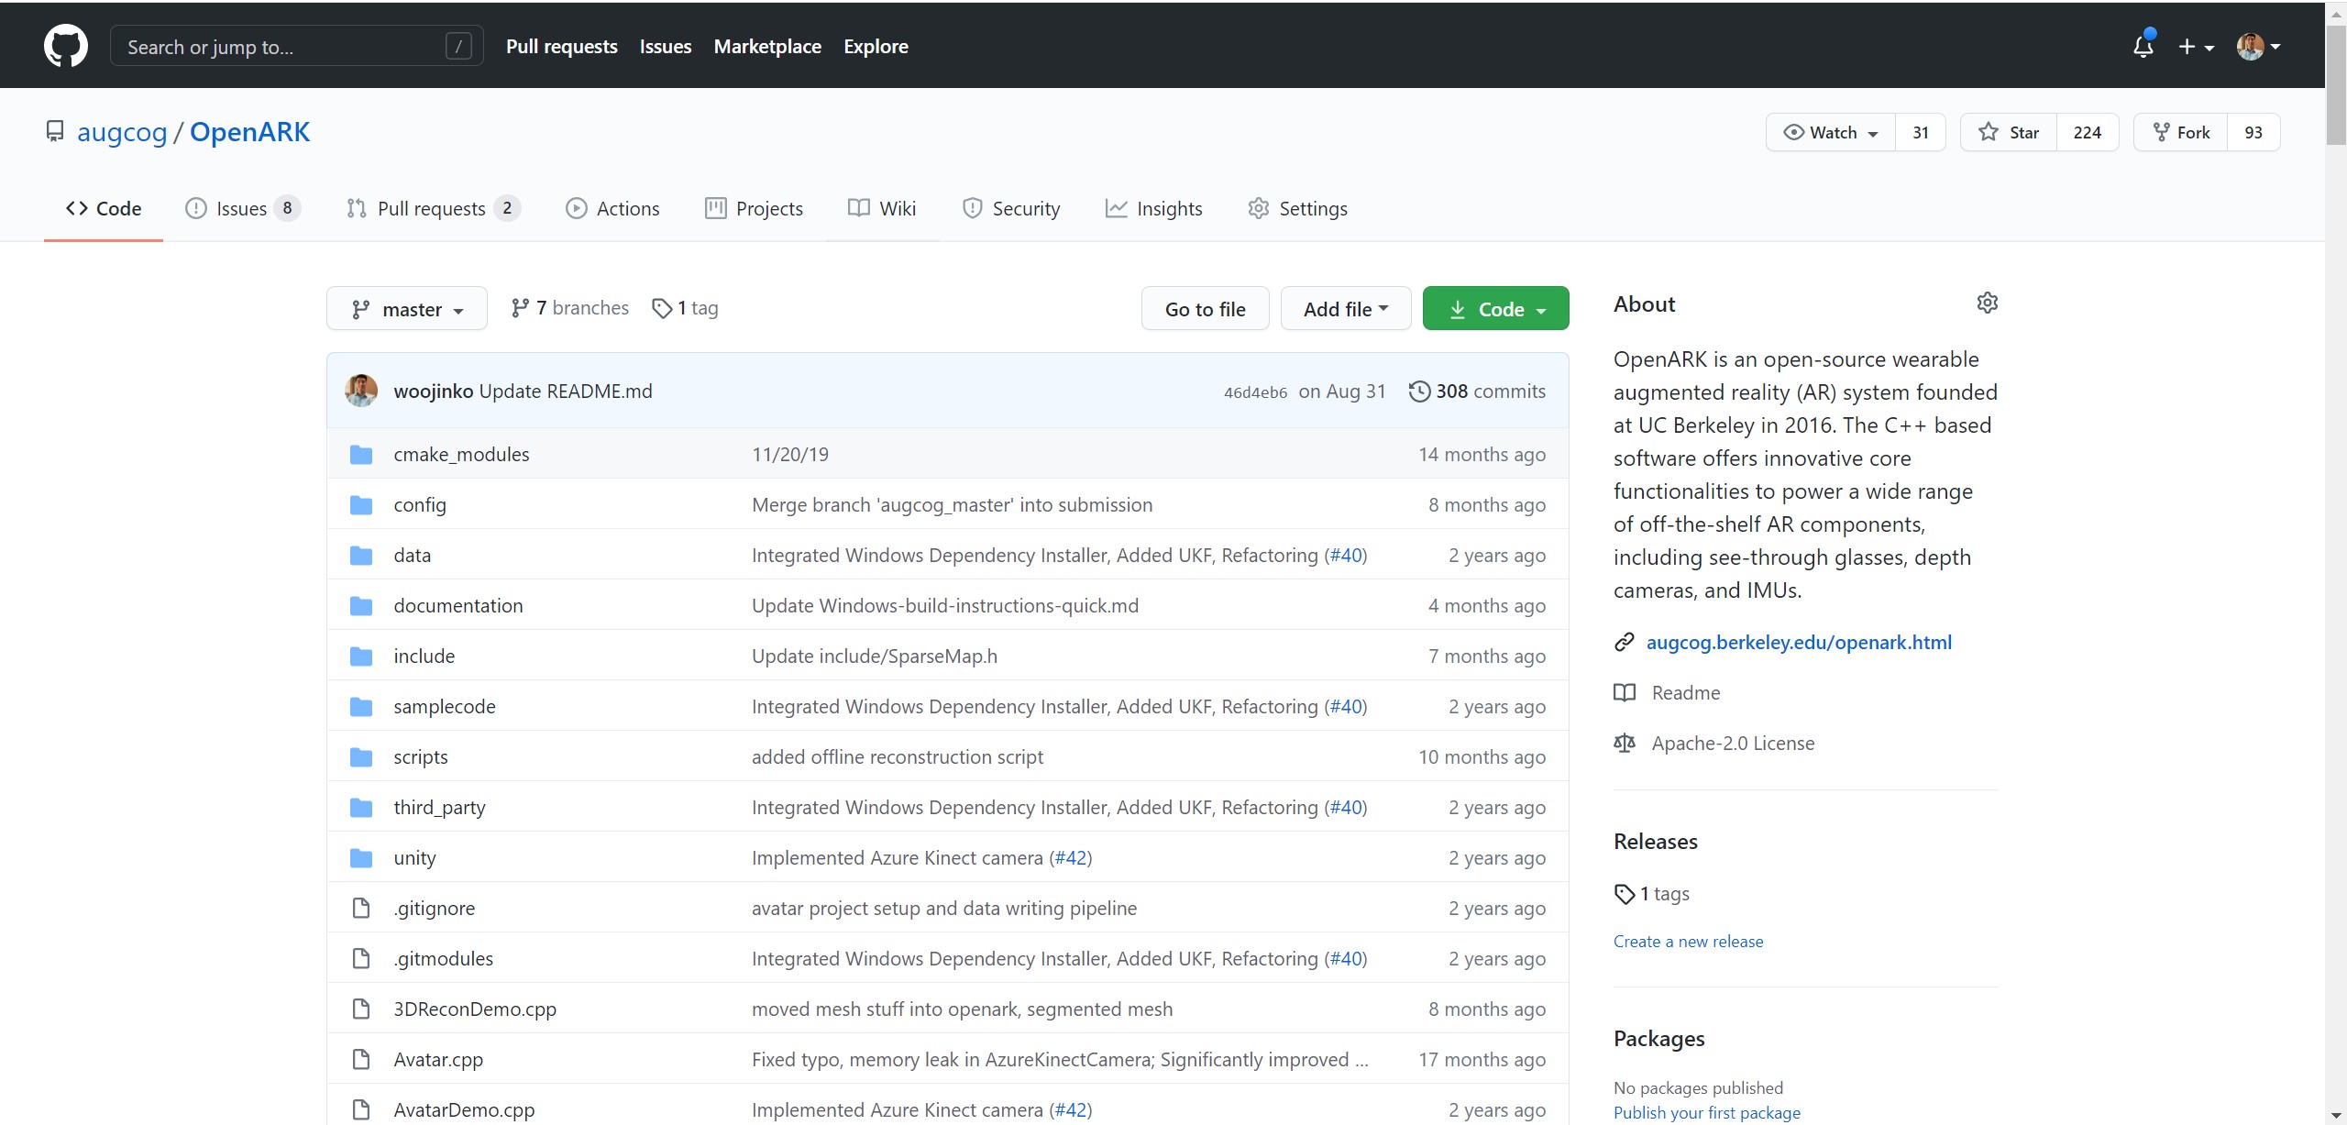Open the 308 commits history

[1478, 392]
